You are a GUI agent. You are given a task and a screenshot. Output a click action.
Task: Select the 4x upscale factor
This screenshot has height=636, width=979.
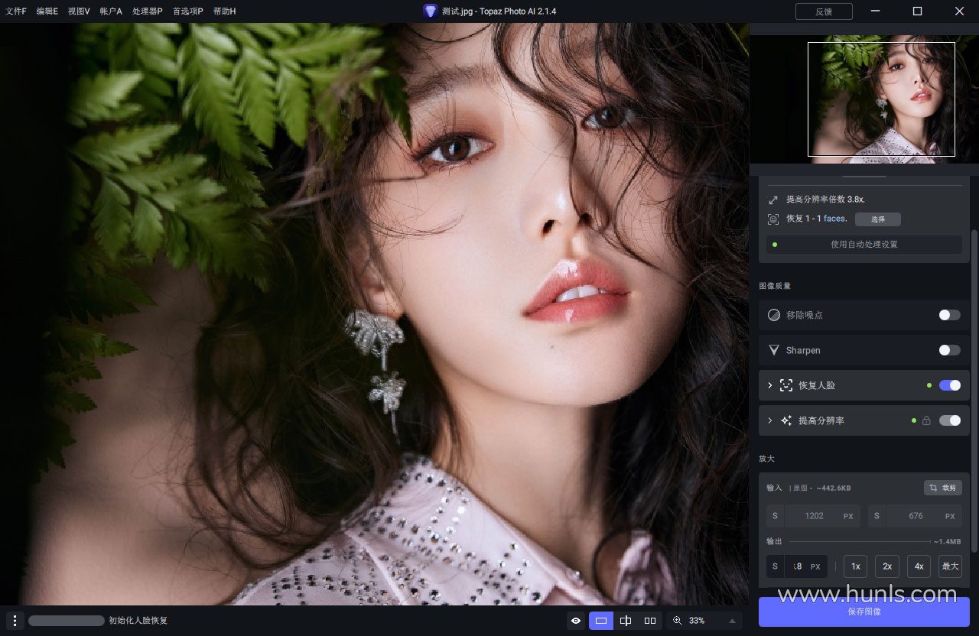(919, 566)
